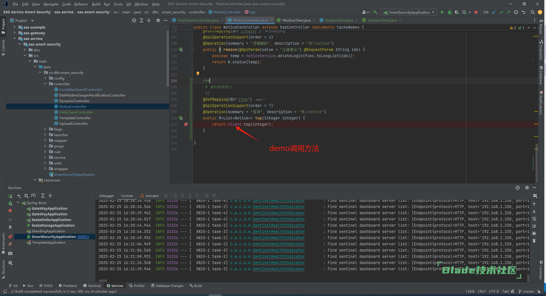Toggle the Notifications tool window stripe
Viewport: 546px width, 296px height.
tap(541, 102)
